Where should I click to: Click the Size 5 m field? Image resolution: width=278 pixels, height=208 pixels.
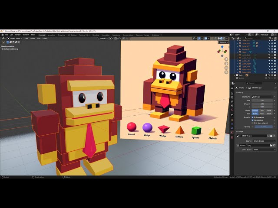(262, 100)
